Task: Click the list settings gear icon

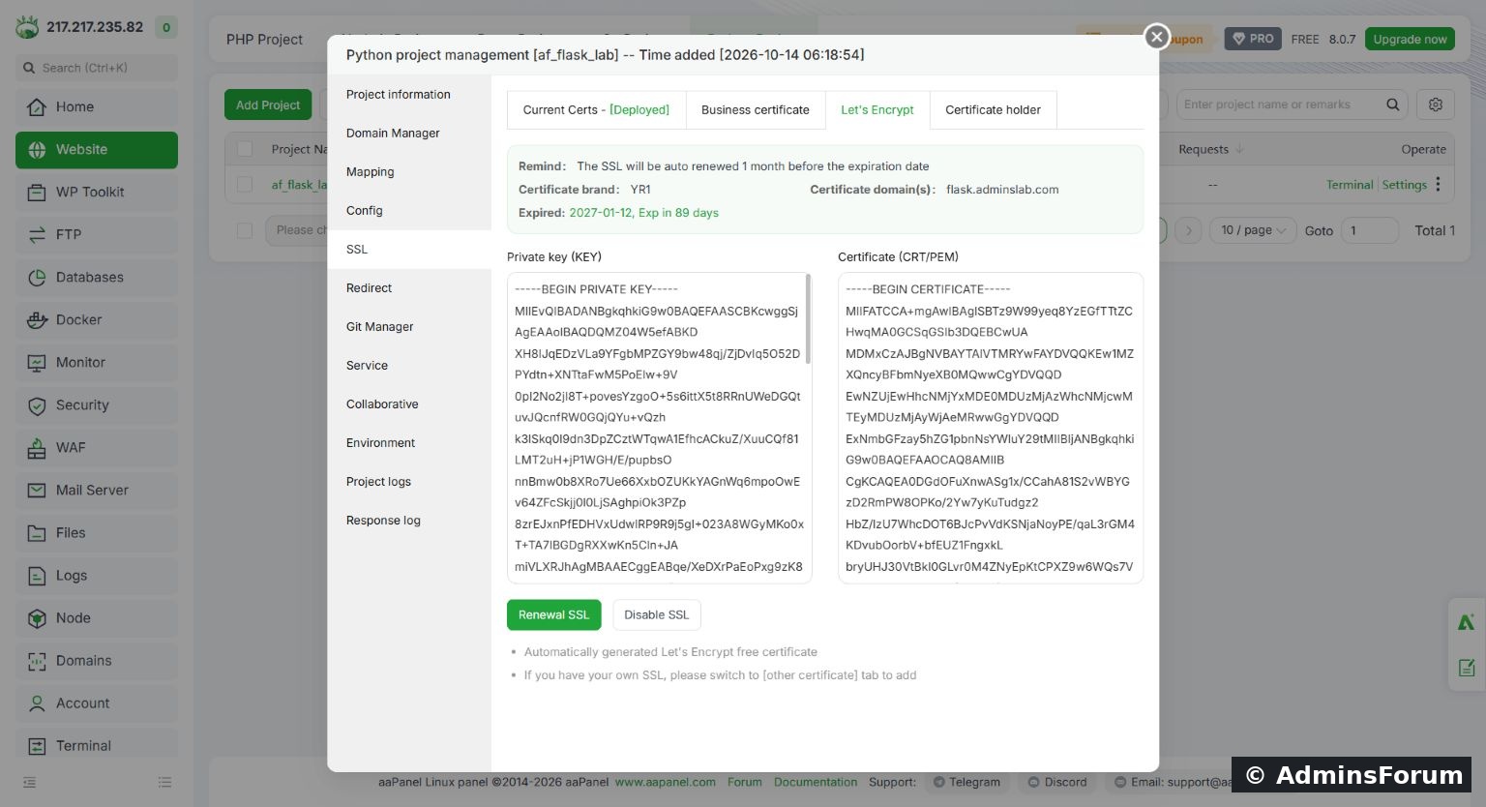Action: [x=1436, y=105]
